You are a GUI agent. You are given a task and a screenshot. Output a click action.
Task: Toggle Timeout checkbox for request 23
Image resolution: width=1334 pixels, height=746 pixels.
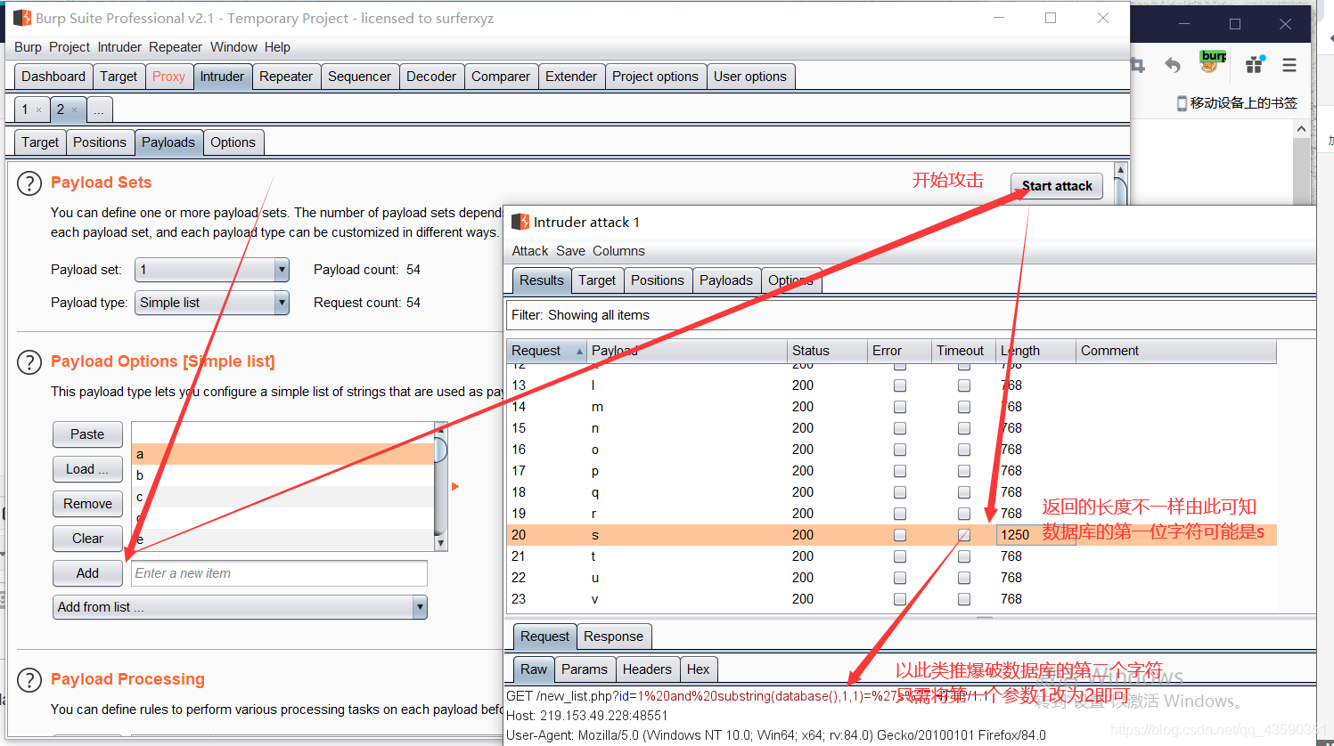tap(964, 599)
